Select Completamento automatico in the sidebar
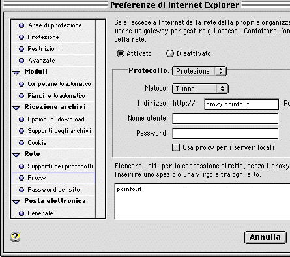Image resolution: width=290 pixels, height=257 pixels. click(x=53, y=84)
